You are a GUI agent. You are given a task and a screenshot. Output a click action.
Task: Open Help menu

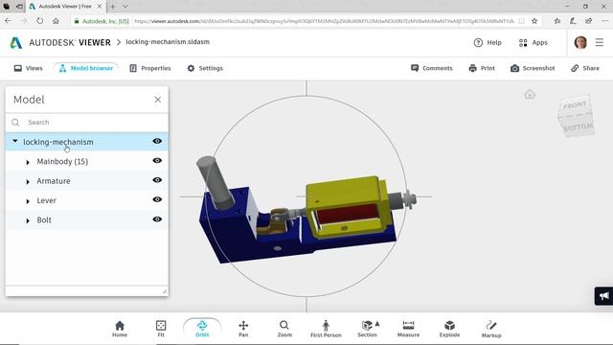(488, 42)
